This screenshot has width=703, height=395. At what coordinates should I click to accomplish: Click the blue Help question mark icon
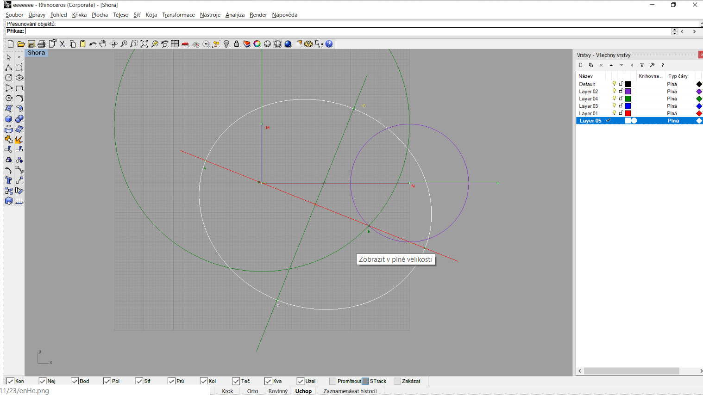[329, 44]
